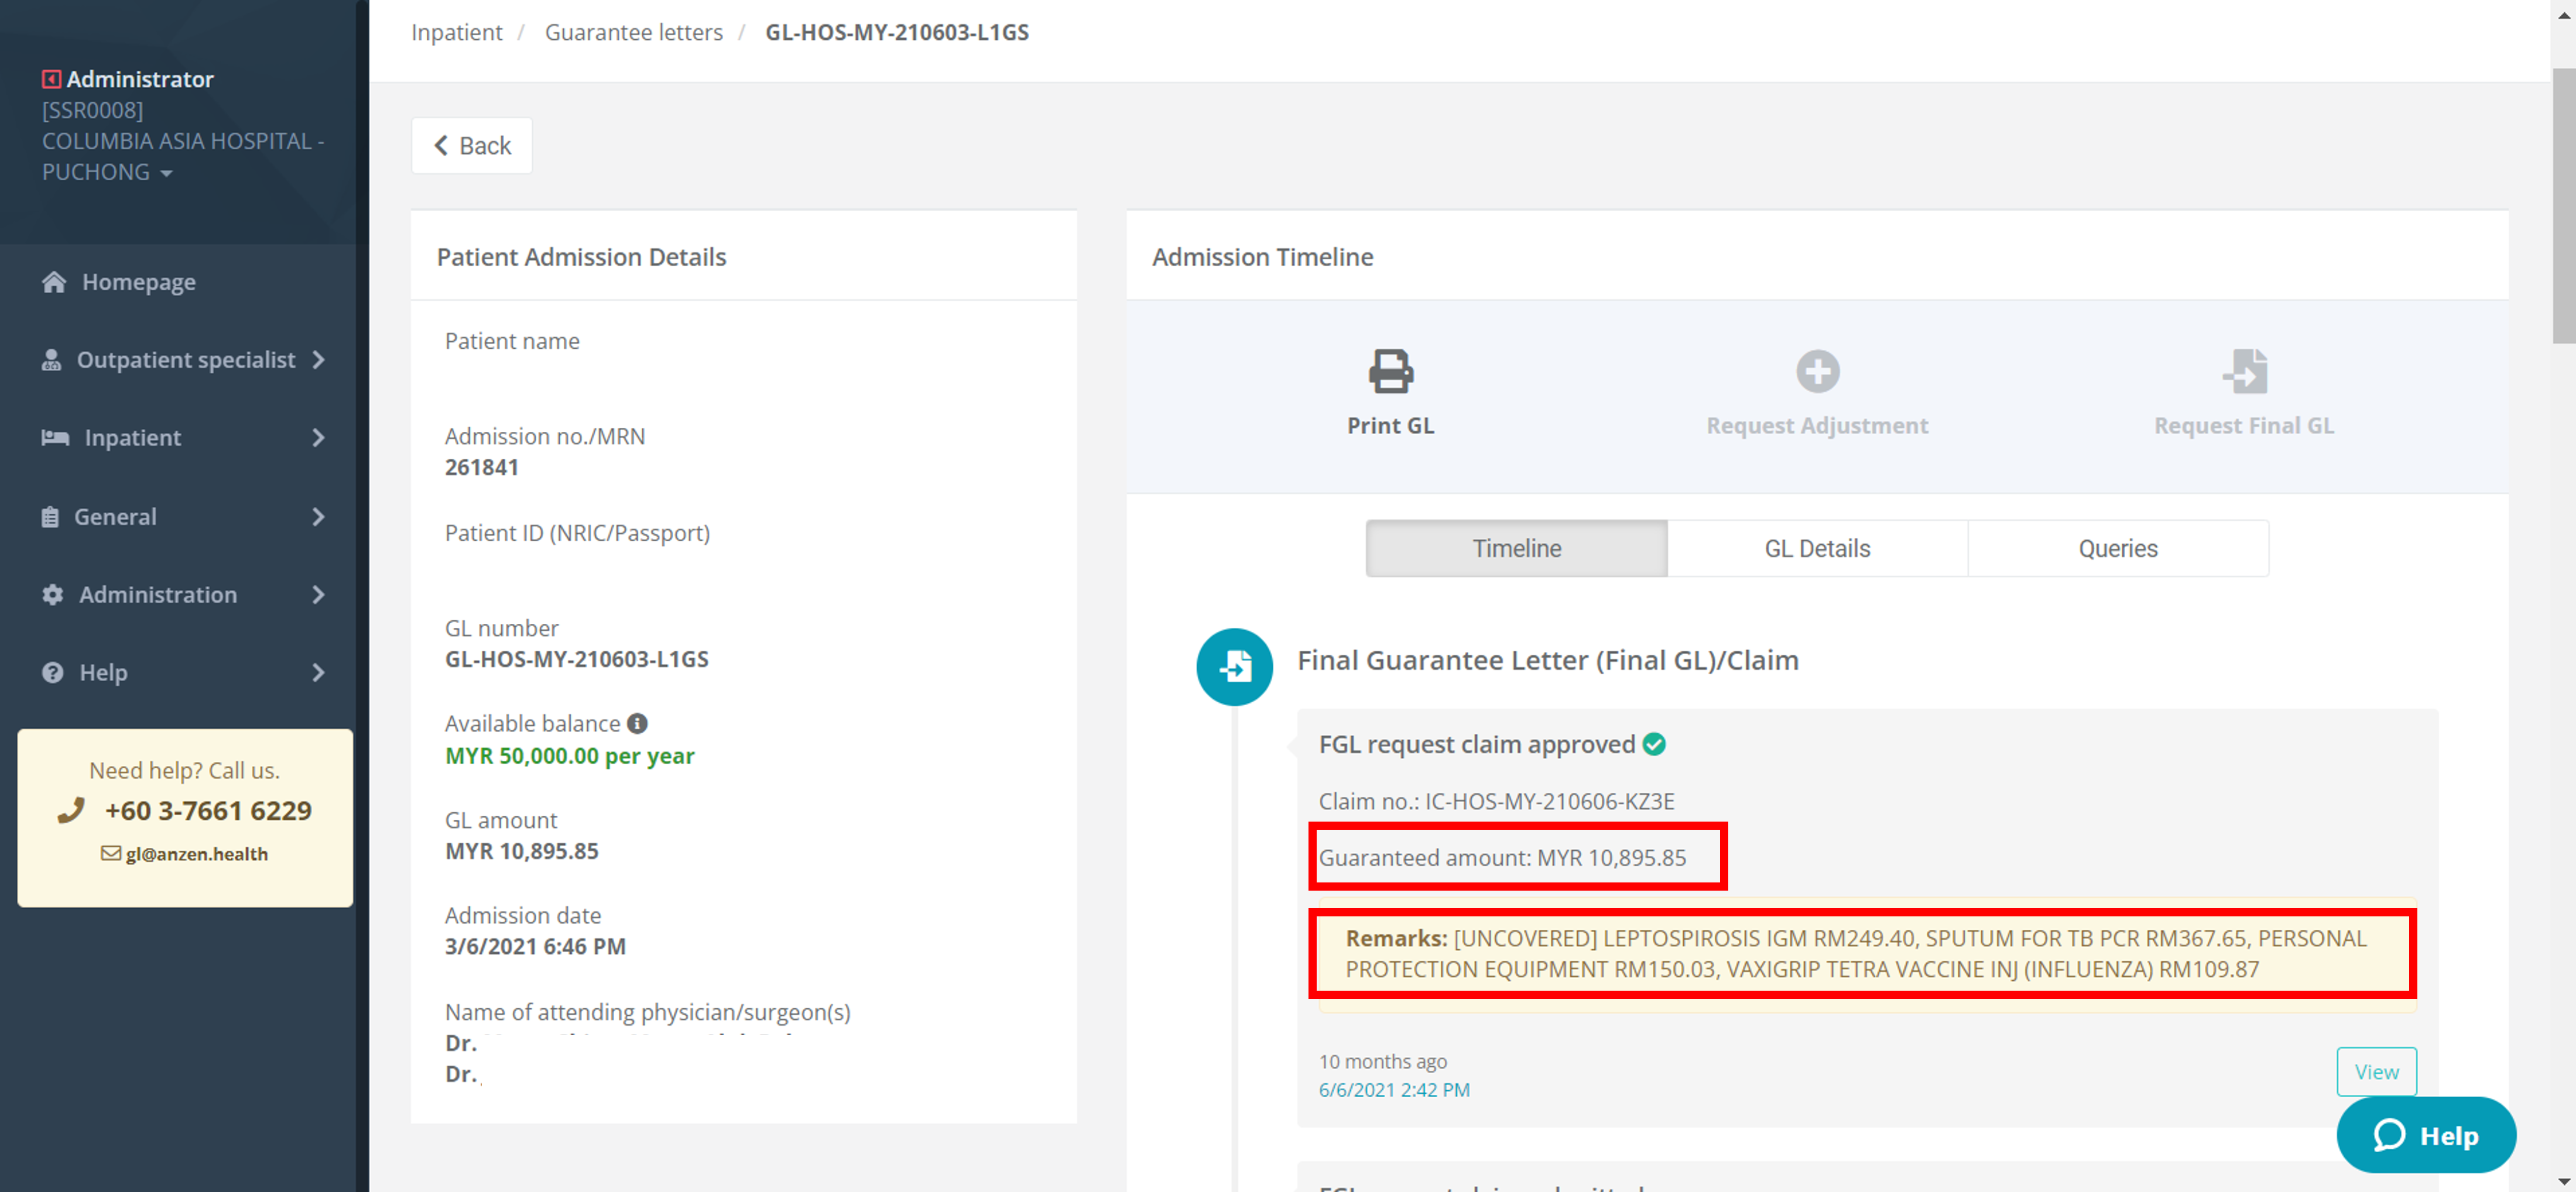Click the Guaranteed amount MYR 10,895.85 text
This screenshot has width=2576, height=1192.
point(1502,857)
